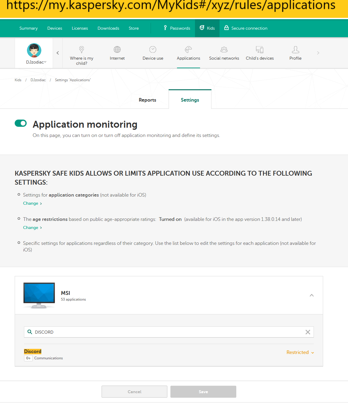Open the Store menu
Image resolution: width=348 pixels, height=404 pixels.
134,28
